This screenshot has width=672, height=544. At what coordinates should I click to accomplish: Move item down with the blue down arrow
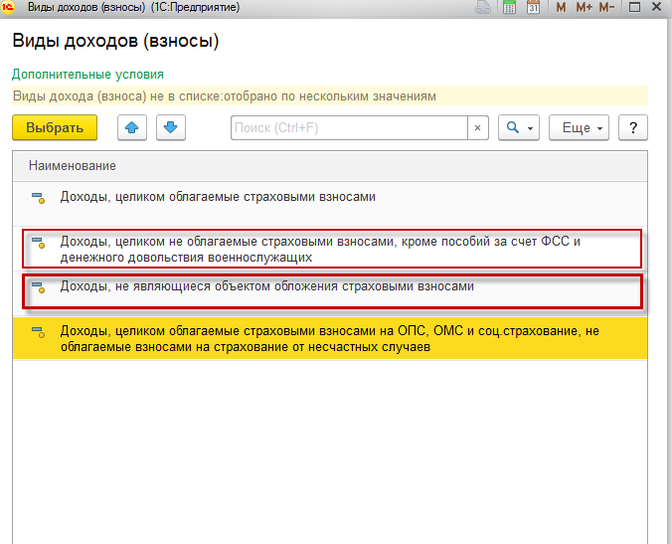pyautogui.click(x=171, y=127)
